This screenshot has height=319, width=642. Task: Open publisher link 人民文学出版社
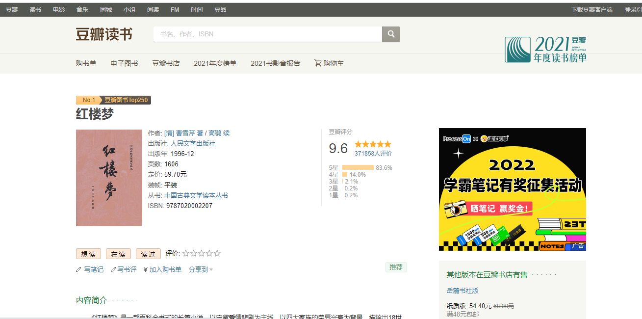pos(193,143)
